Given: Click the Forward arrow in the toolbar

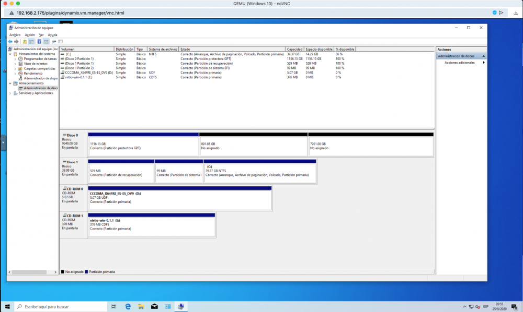Looking at the screenshot, I should [16, 42].
